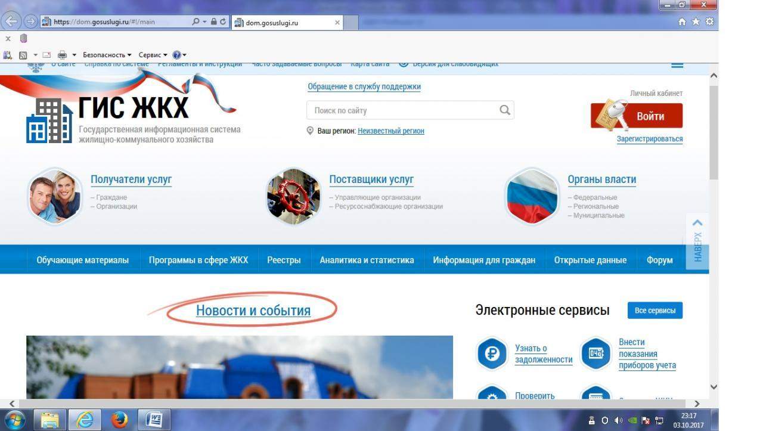The image size is (763, 431).
Task: Expand the Print options dropdown arrow
Action: tap(75, 55)
